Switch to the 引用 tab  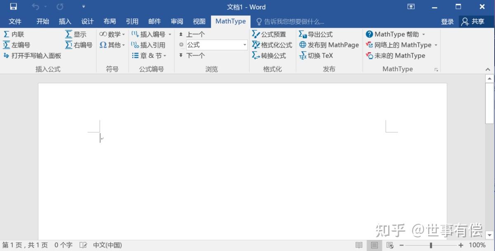click(x=132, y=21)
